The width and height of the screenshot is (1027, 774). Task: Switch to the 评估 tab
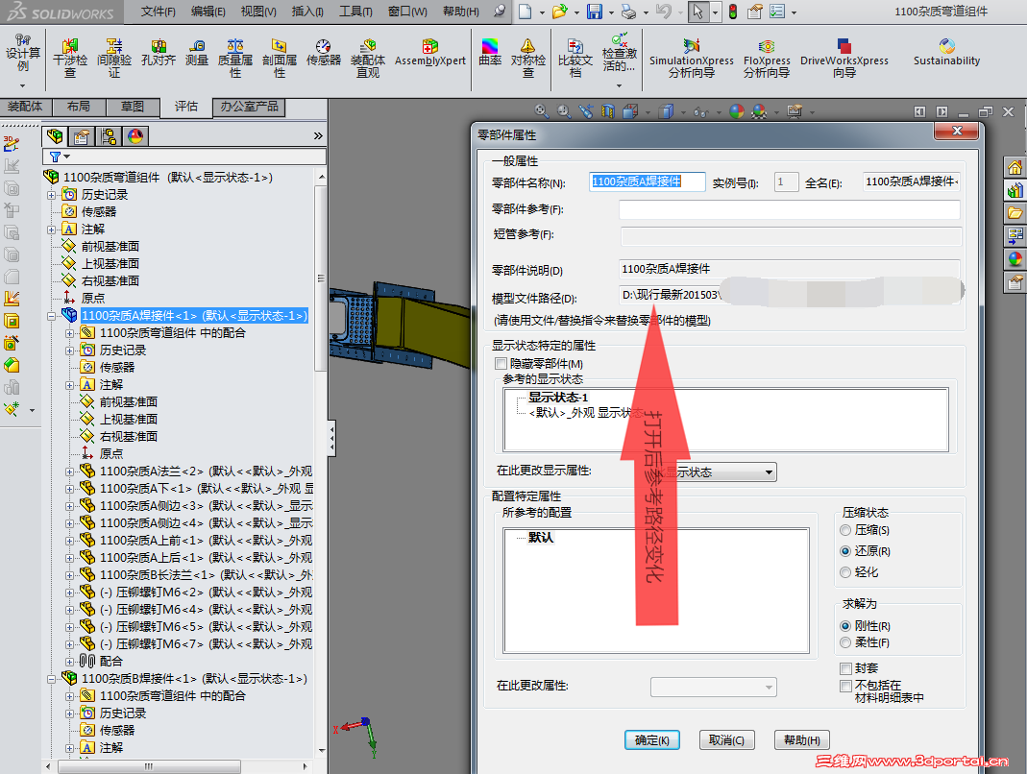click(x=186, y=107)
